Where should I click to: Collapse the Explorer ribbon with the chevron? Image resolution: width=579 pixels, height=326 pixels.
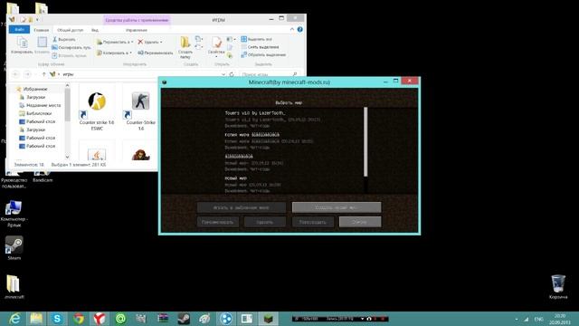[x=292, y=29]
